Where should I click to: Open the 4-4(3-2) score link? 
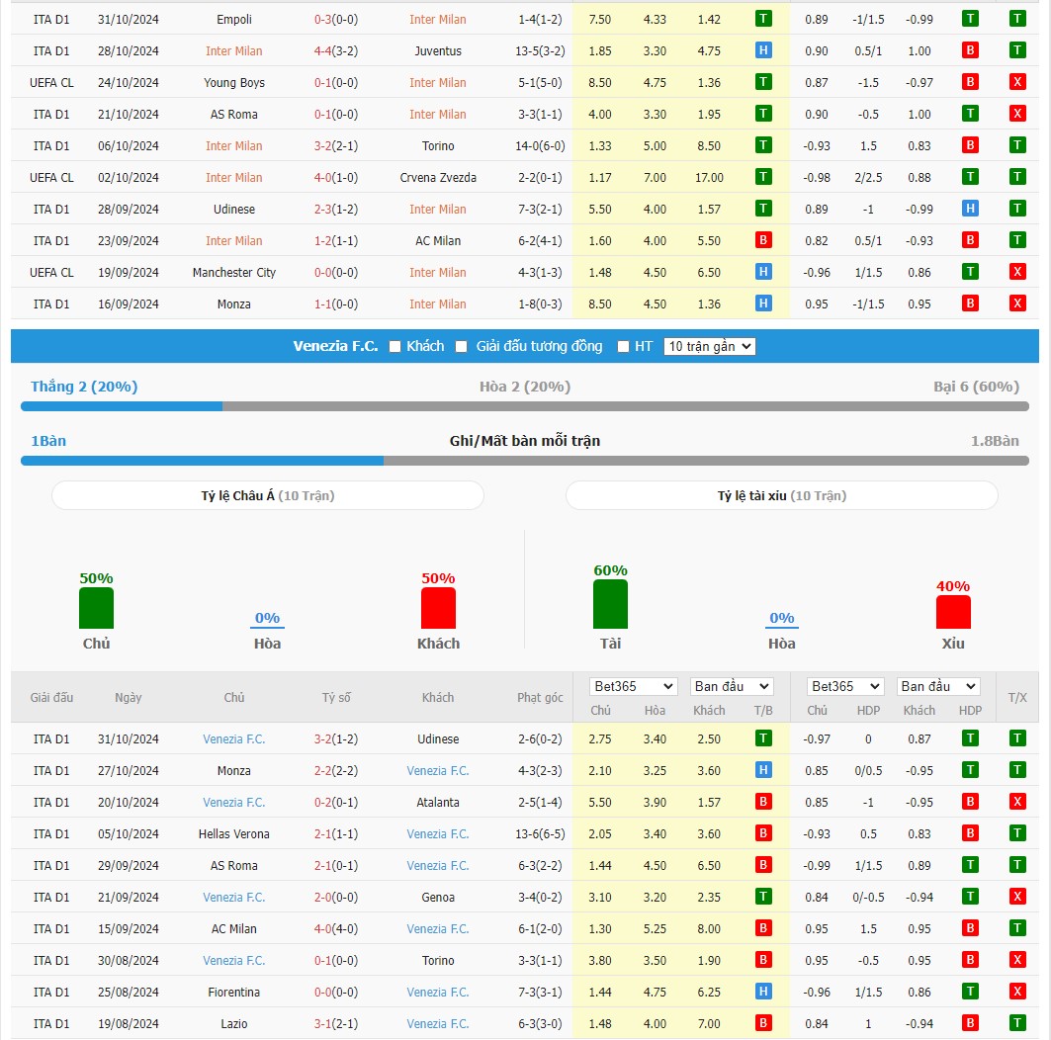[x=336, y=51]
